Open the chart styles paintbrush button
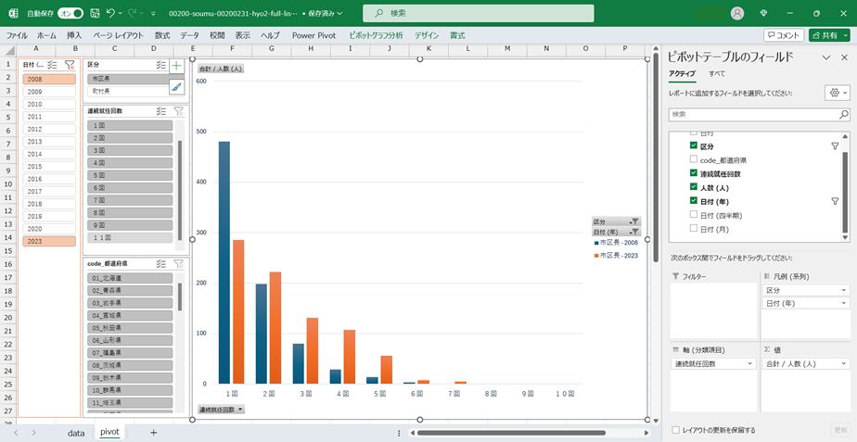857x442 pixels. click(176, 86)
